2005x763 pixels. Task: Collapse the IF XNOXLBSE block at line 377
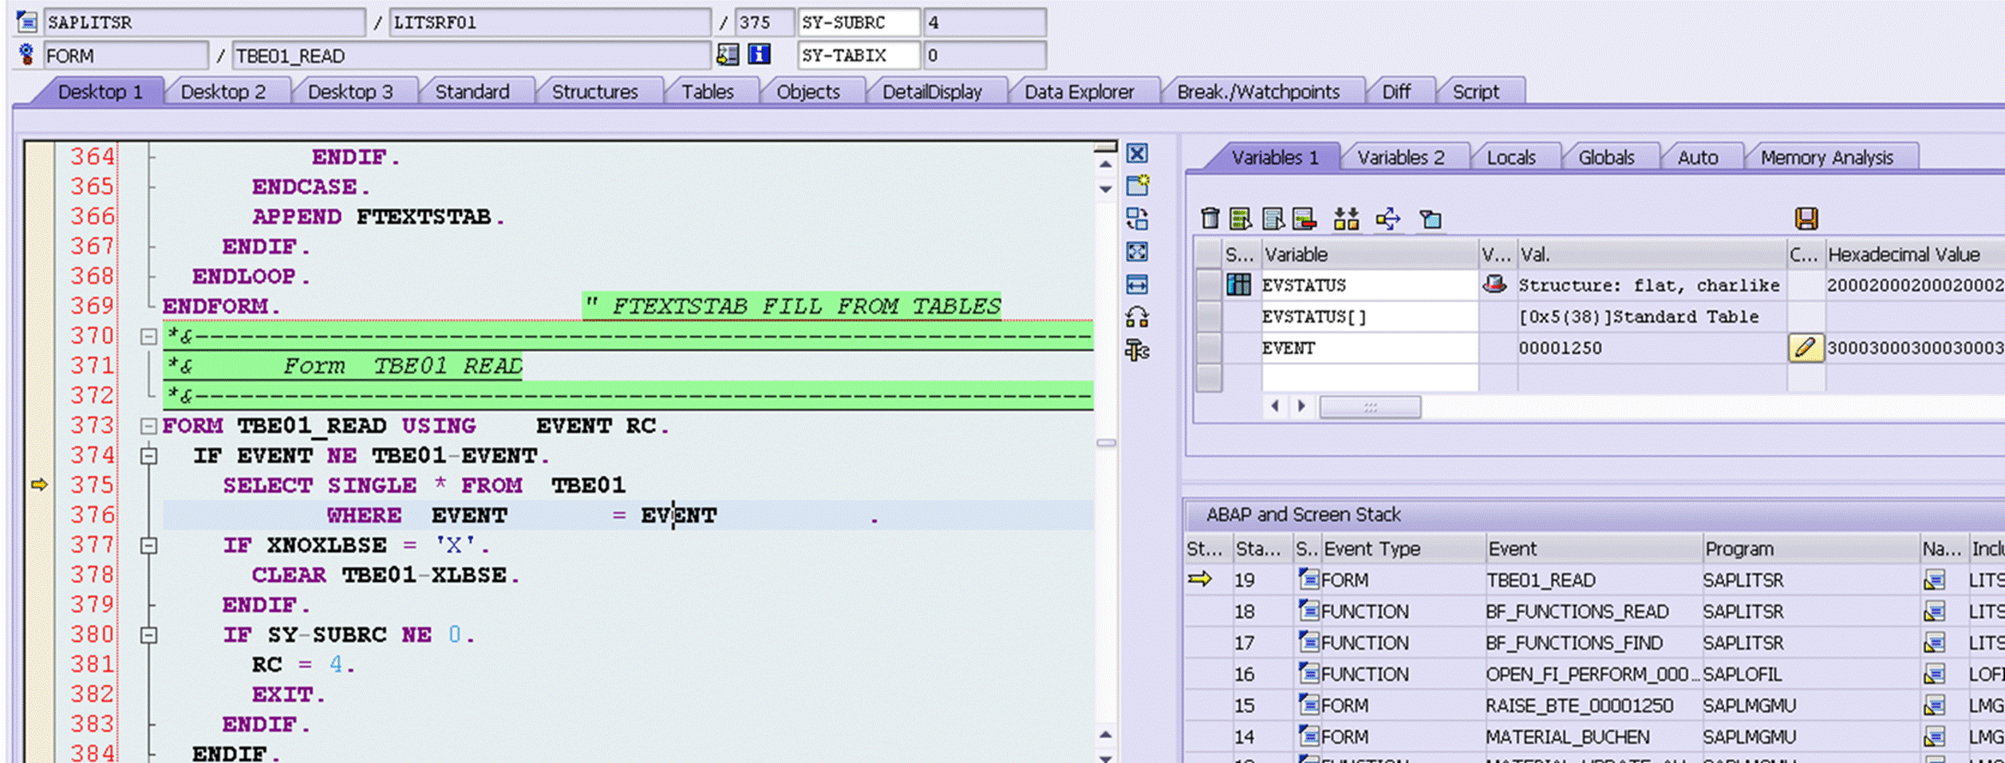tap(148, 545)
